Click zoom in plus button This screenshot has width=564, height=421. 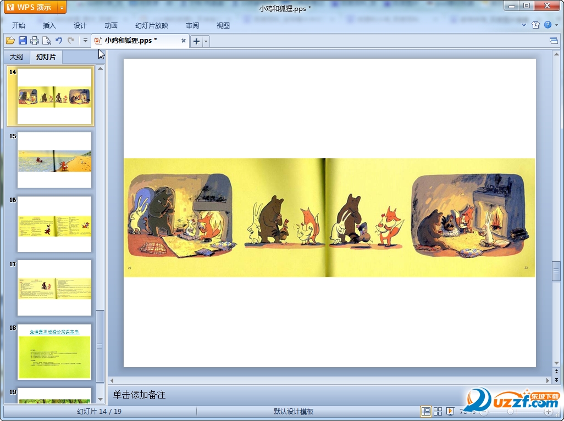point(549,412)
